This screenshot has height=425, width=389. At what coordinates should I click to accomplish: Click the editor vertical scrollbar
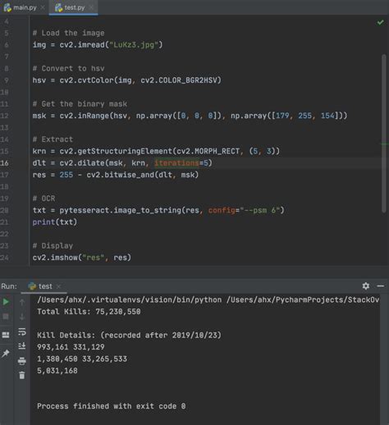pyautogui.click(x=384, y=133)
